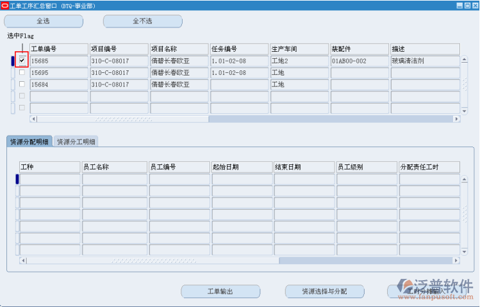Click the first 工种 field in lower table

click(50, 179)
